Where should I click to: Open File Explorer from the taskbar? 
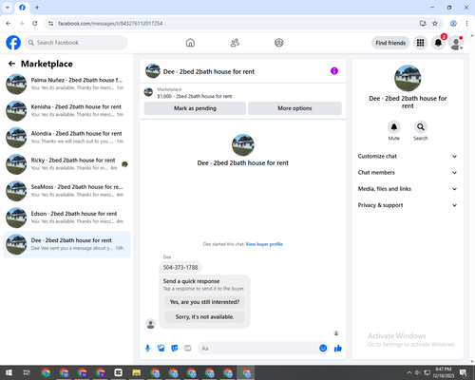tap(137, 372)
